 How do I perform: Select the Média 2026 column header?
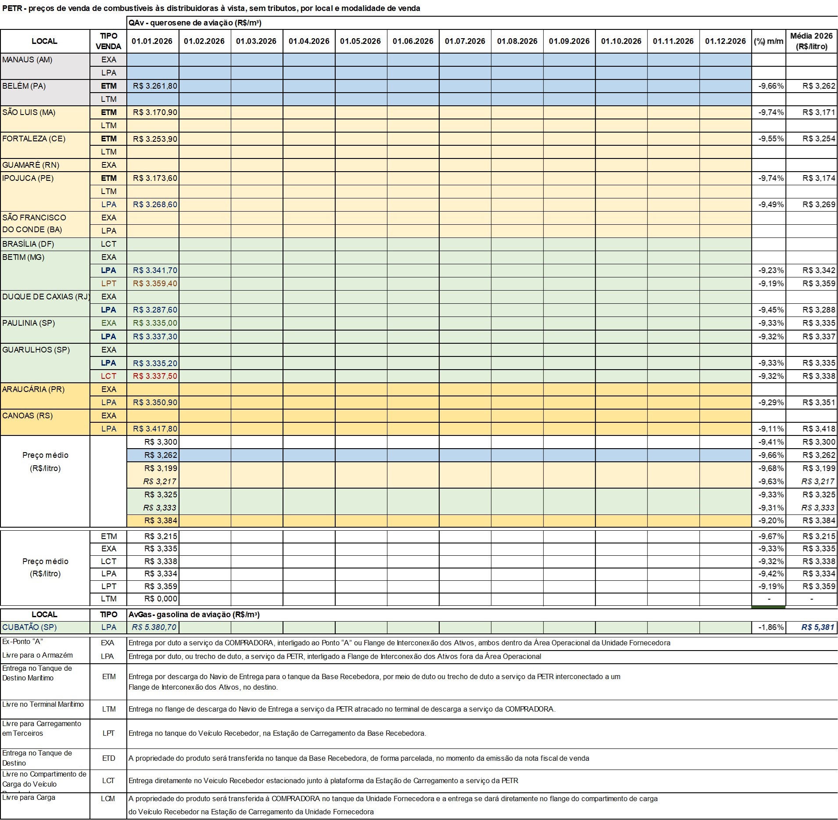[x=811, y=41]
